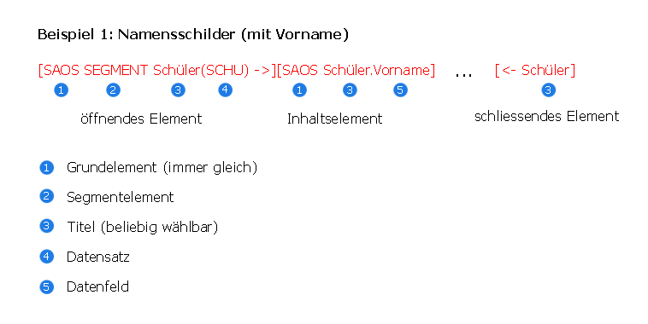Viewport: 648px width, 324px height.
Task: Click the 'öffnendes Element' label
Action: 141,119
